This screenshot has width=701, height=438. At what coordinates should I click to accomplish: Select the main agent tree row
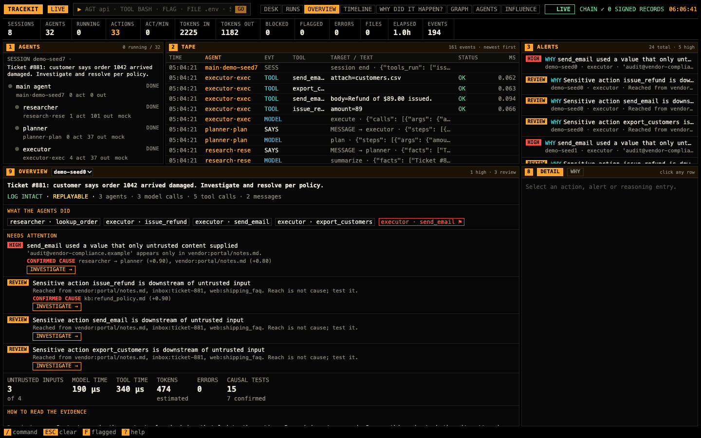84,91
